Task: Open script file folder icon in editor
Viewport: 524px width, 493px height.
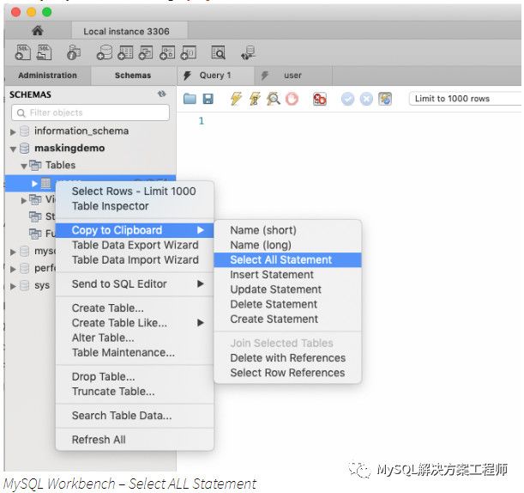Action: click(190, 99)
